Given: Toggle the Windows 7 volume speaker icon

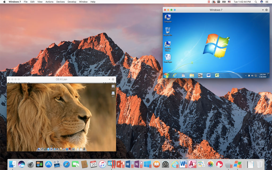Looking at the screenshot, I should (252, 76).
